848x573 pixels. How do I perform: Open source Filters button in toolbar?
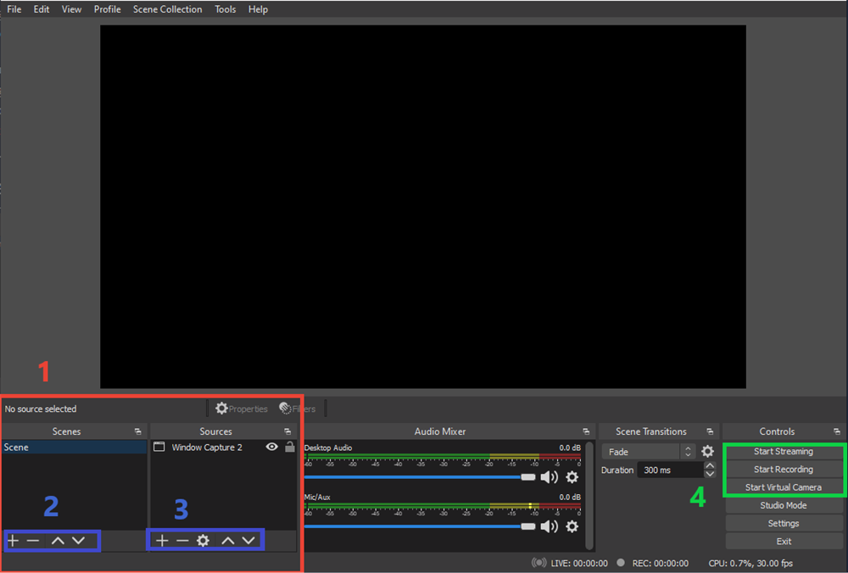297,409
